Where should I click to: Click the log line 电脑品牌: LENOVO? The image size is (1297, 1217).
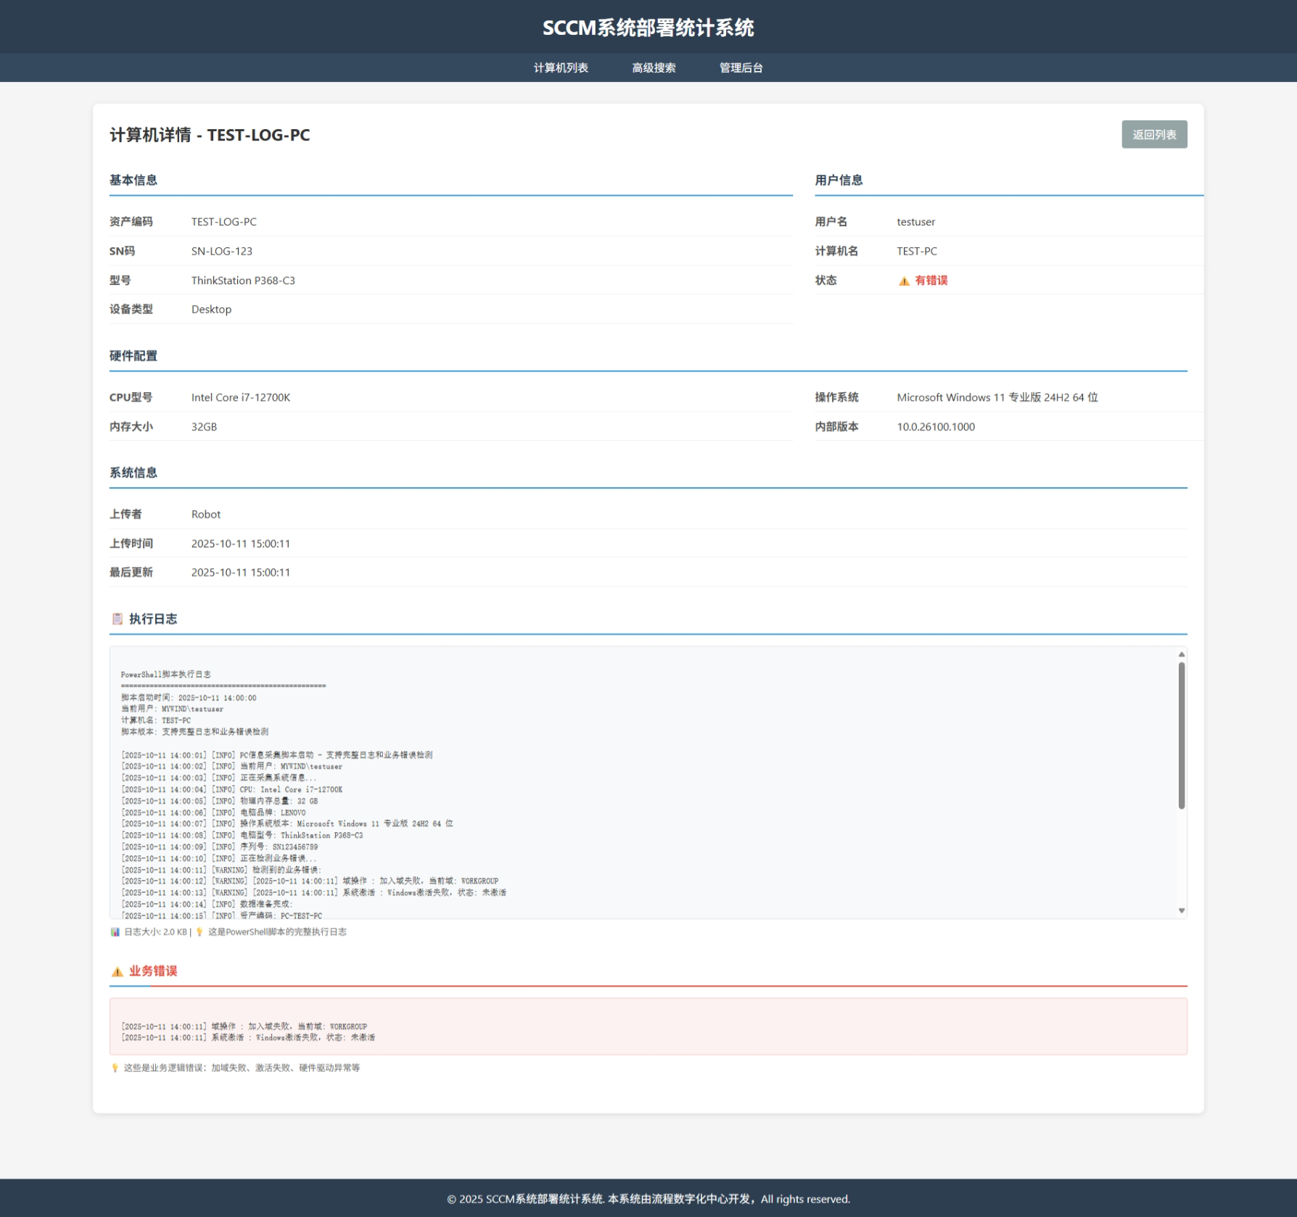(x=213, y=813)
